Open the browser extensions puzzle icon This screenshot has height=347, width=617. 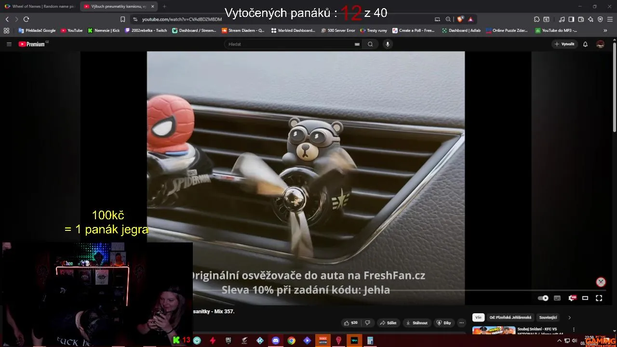pos(537,19)
